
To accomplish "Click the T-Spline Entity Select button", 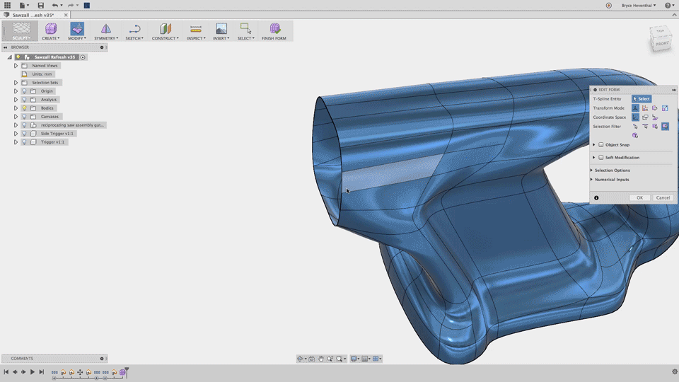I will click(x=642, y=99).
